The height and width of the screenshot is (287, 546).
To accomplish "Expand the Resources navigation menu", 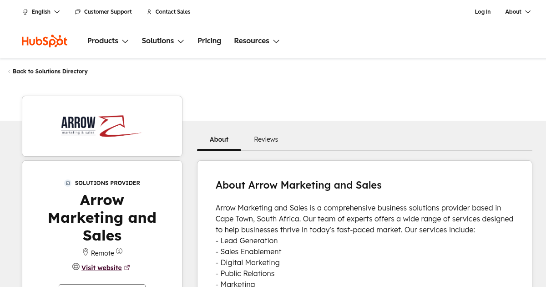I will click(257, 41).
